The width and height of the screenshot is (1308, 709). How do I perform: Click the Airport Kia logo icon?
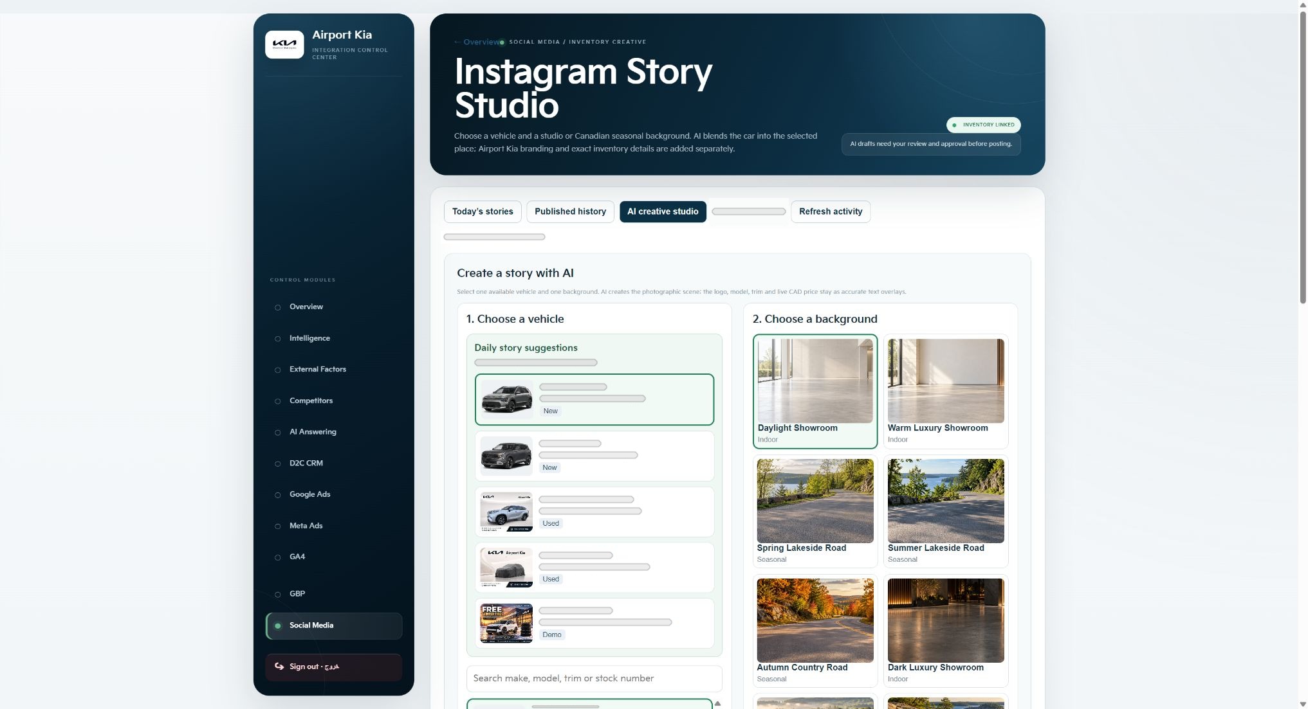pos(284,44)
